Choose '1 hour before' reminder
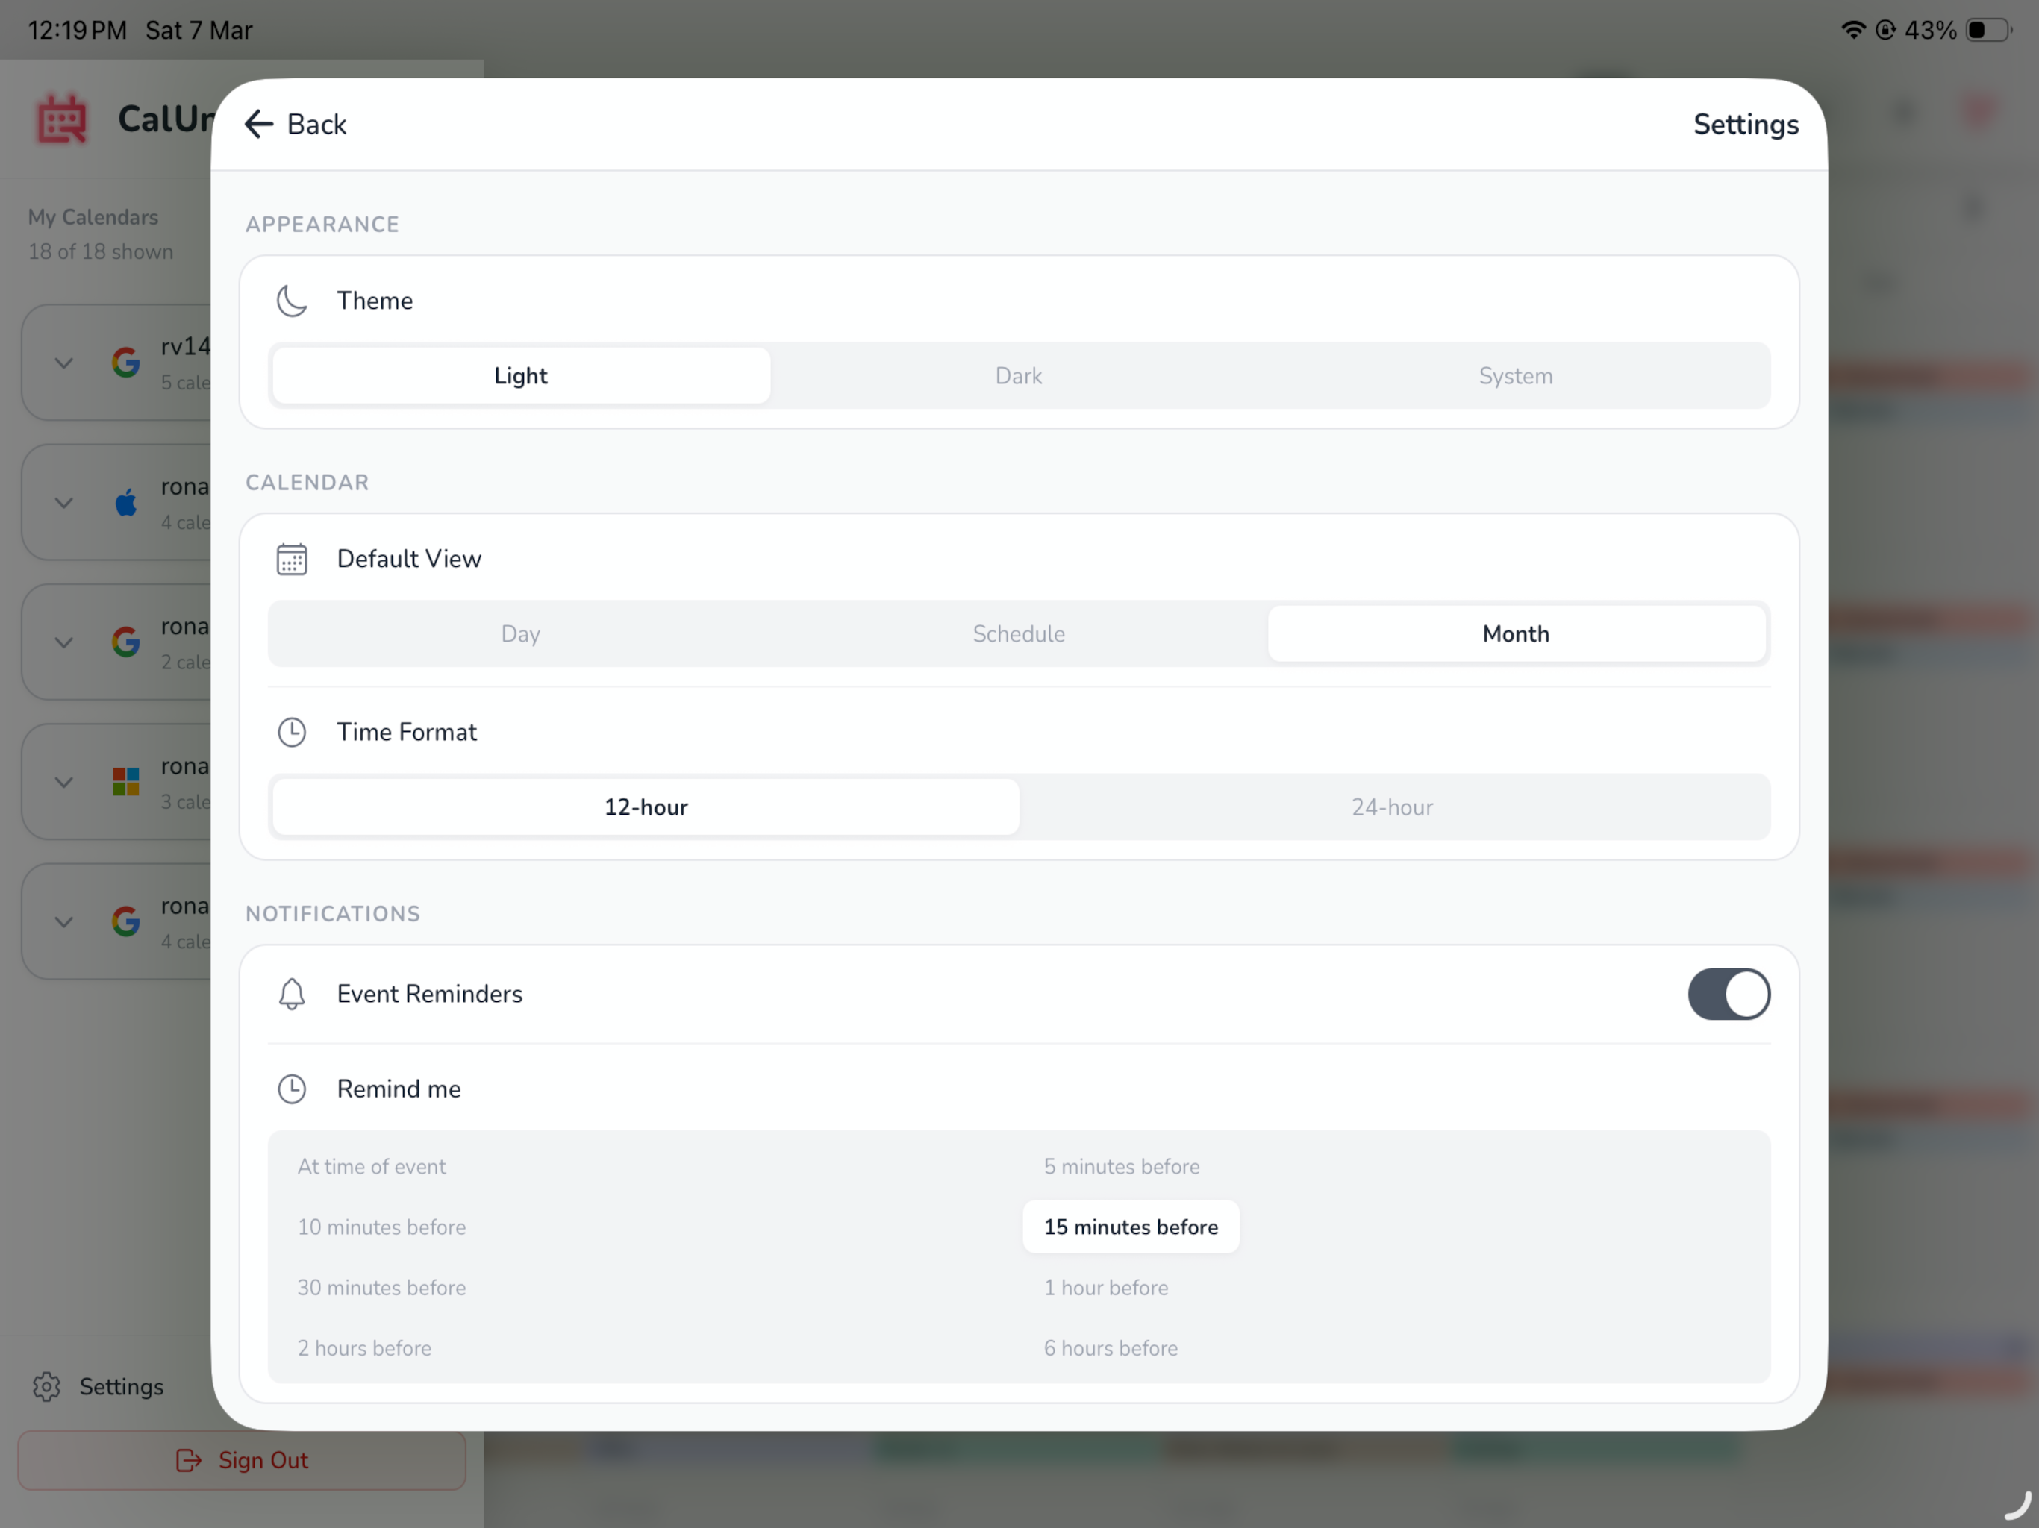This screenshot has width=2039, height=1528. tap(1106, 1289)
